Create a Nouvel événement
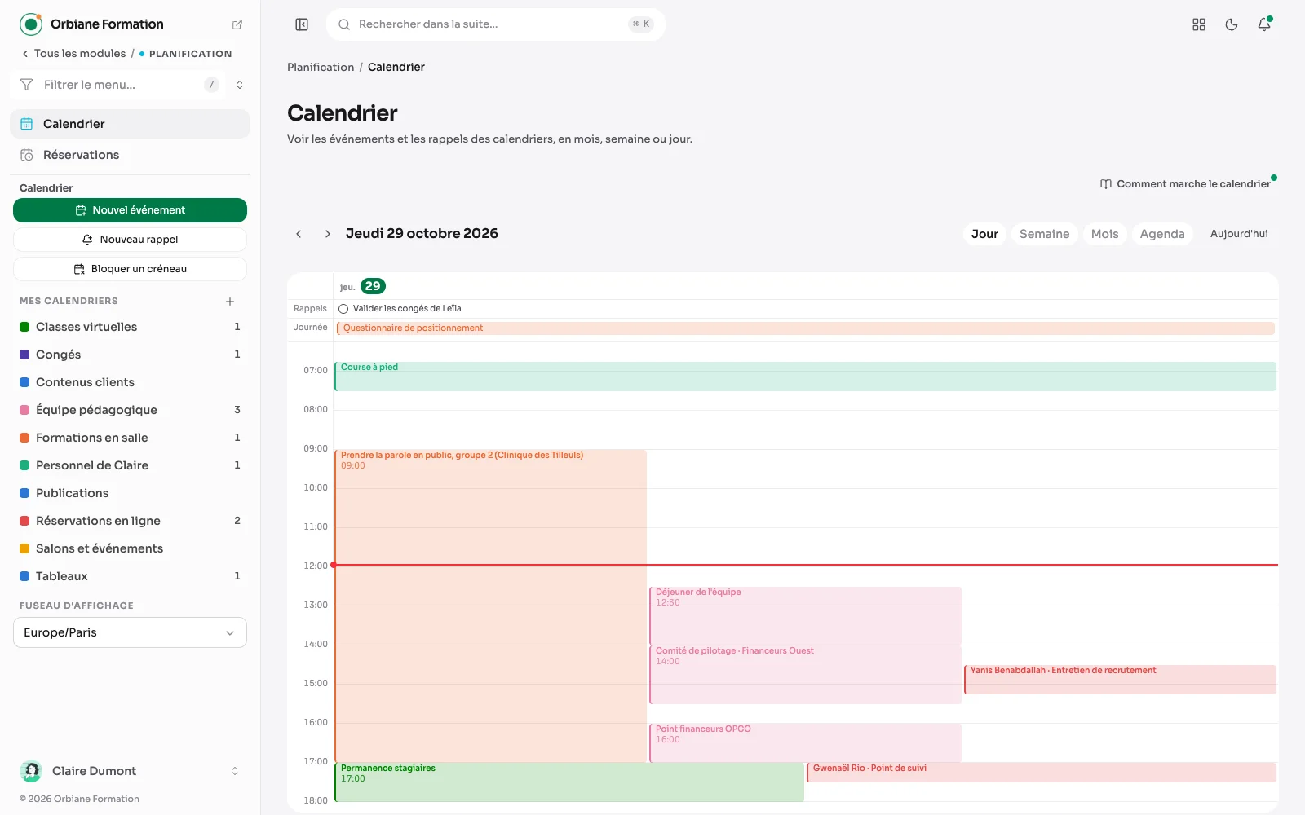The height and width of the screenshot is (815, 1305). click(x=130, y=210)
